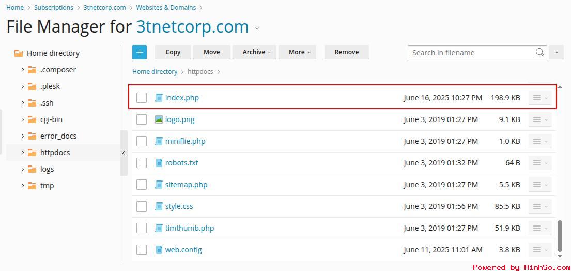Image resolution: width=571 pixels, height=271 pixels.
Task: Click the tmp folder icon
Action: pos(32,185)
